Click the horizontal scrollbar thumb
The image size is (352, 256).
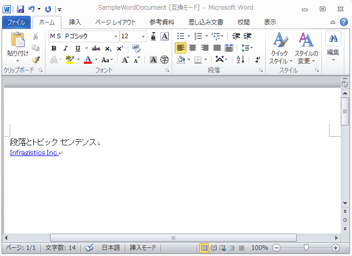click(x=173, y=238)
